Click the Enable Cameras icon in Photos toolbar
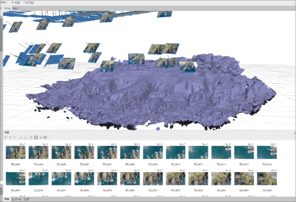The height and width of the screenshot is (202, 296). [x=5, y=137]
